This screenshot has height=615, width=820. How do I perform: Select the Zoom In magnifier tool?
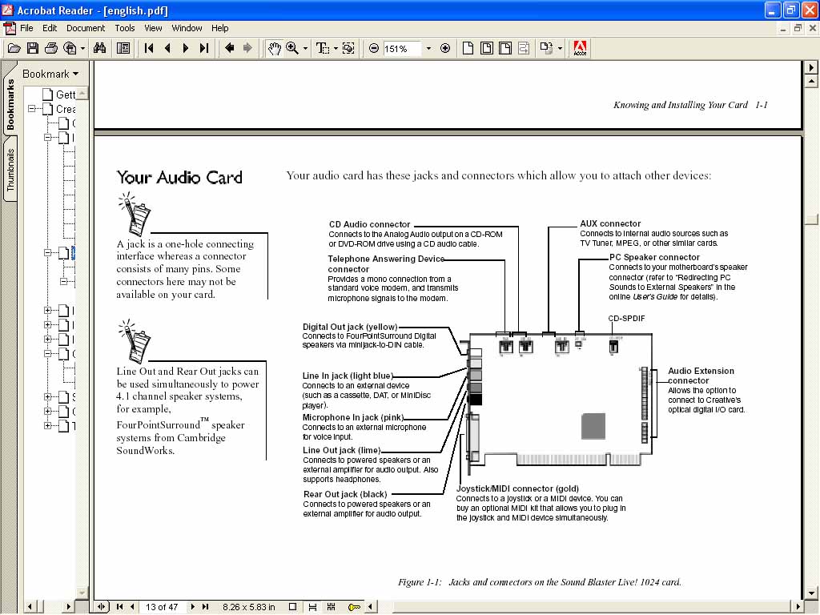tap(293, 48)
